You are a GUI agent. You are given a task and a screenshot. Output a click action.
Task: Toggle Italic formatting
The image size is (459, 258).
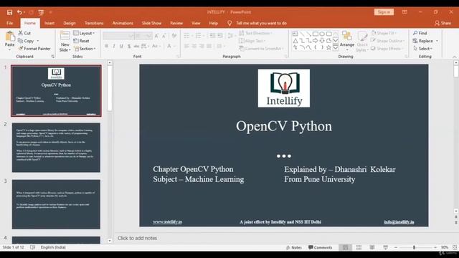tap(114, 46)
